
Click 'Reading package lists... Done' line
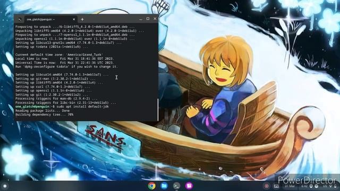pyautogui.click(x=42, y=110)
